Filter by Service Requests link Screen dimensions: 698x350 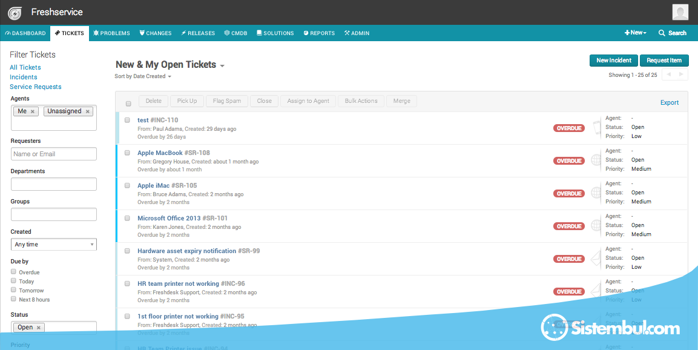pos(36,87)
